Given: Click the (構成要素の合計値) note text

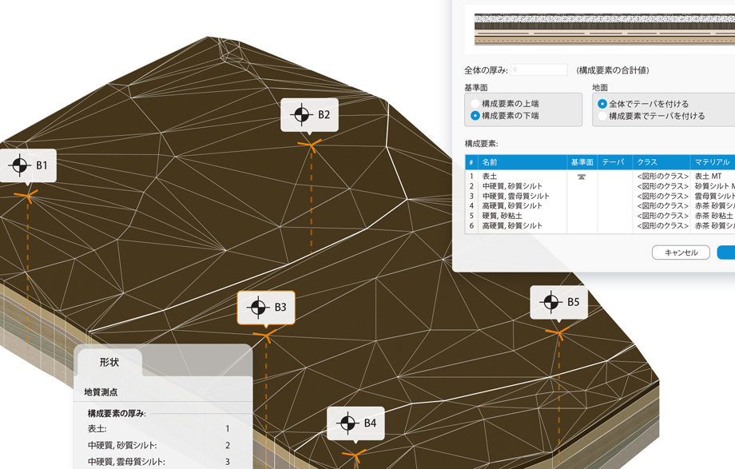Looking at the screenshot, I should coord(613,70).
